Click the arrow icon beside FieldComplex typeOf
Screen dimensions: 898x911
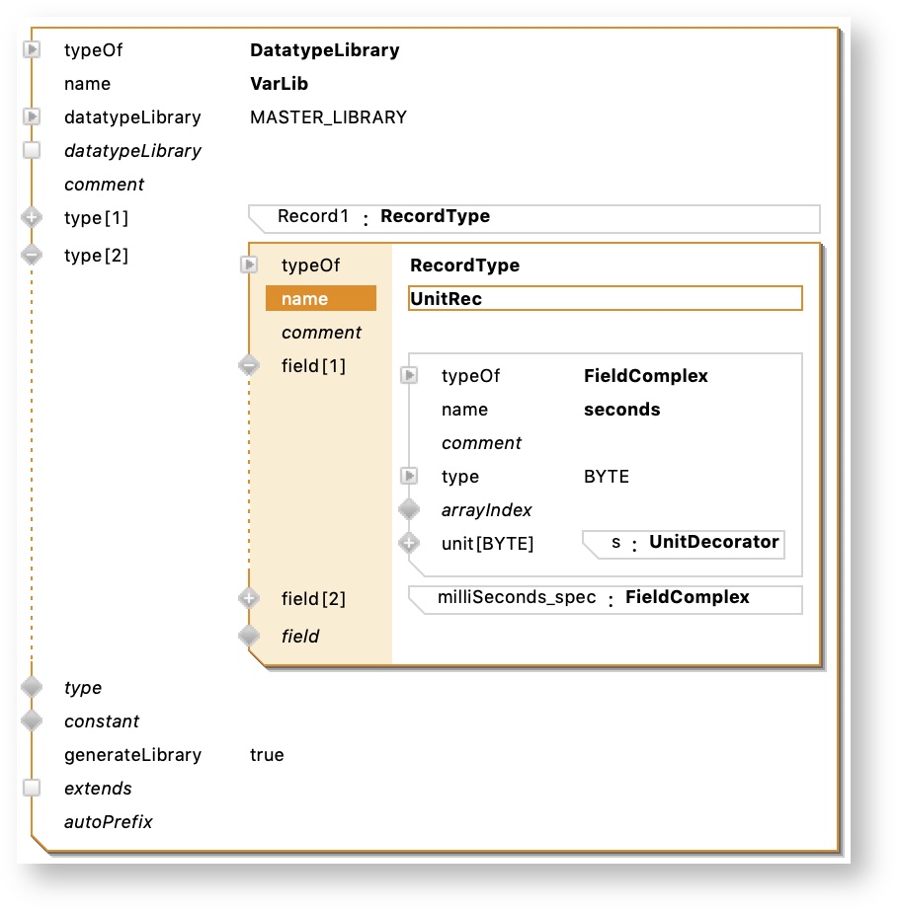409,376
